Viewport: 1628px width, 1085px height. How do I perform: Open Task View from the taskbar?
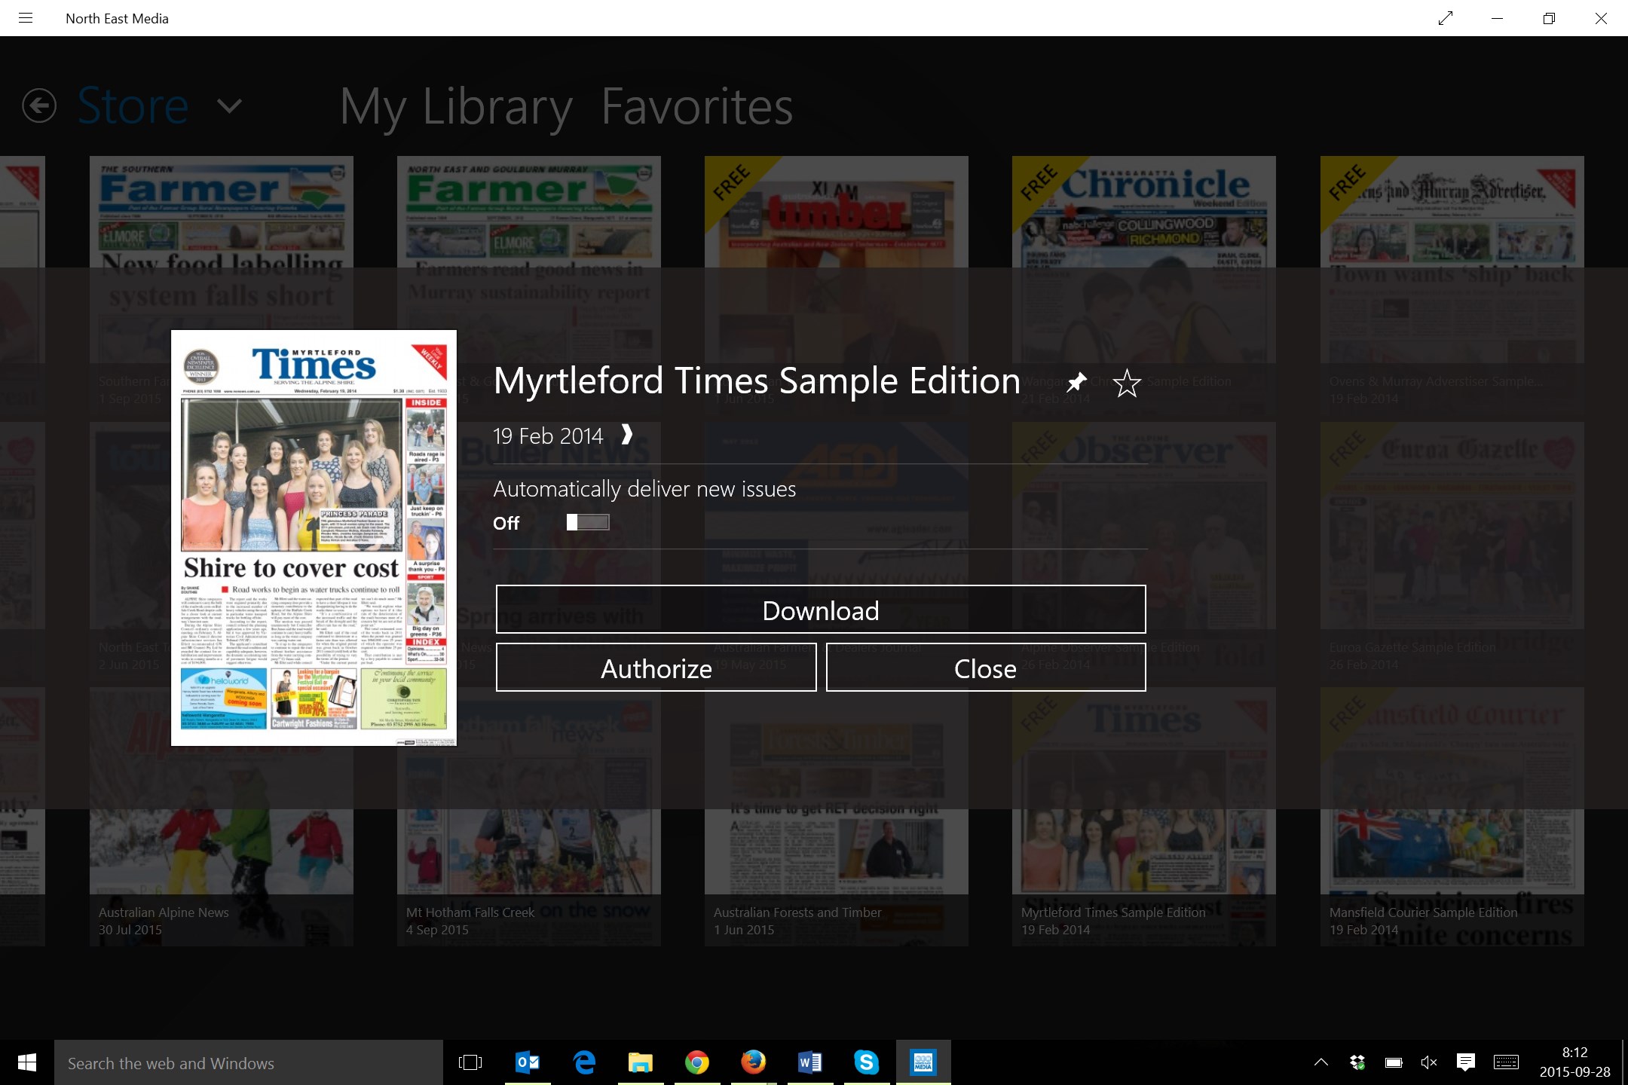[x=470, y=1062]
